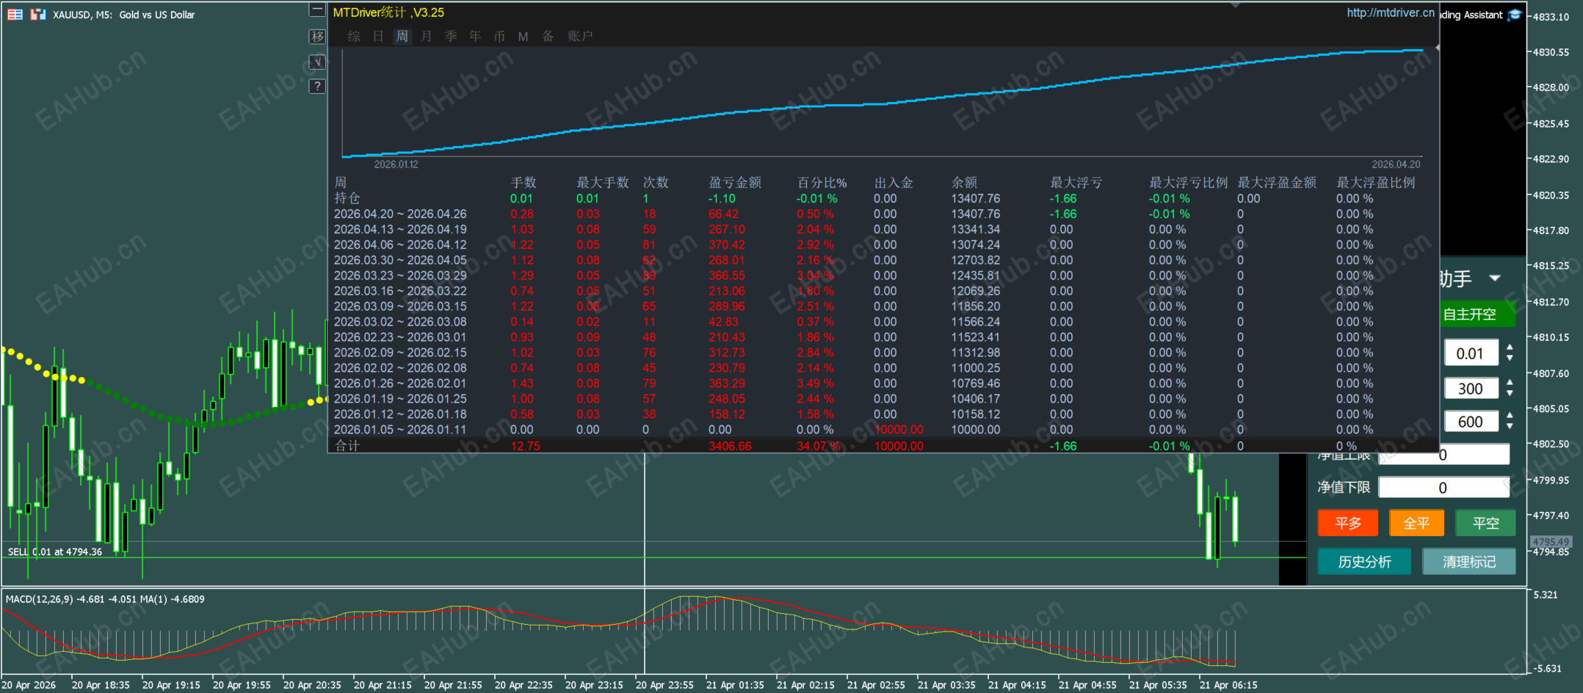Click the SELL 0.01 at 4794.36 order label

tap(55, 551)
